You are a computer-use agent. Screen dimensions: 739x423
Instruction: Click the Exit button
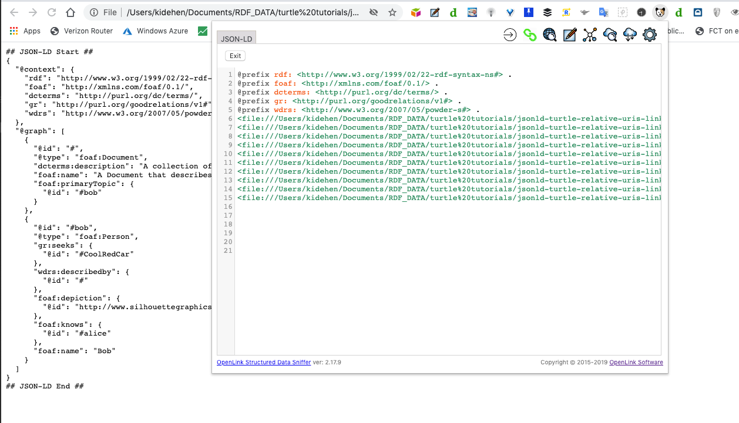pos(235,56)
